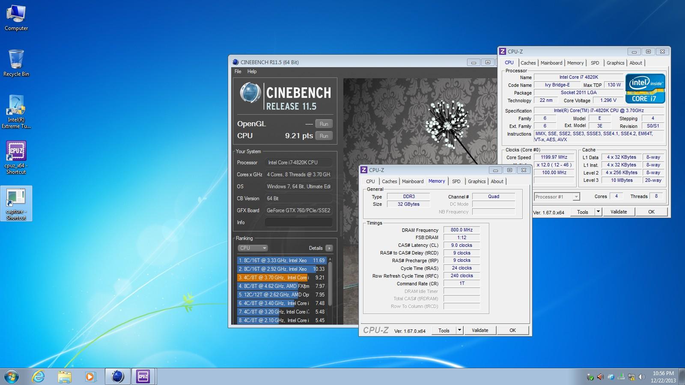The height and width of the screenshot is (385, 685).
Task: Click Show Desktop strip on taskbar
Action: coord(682,377)
